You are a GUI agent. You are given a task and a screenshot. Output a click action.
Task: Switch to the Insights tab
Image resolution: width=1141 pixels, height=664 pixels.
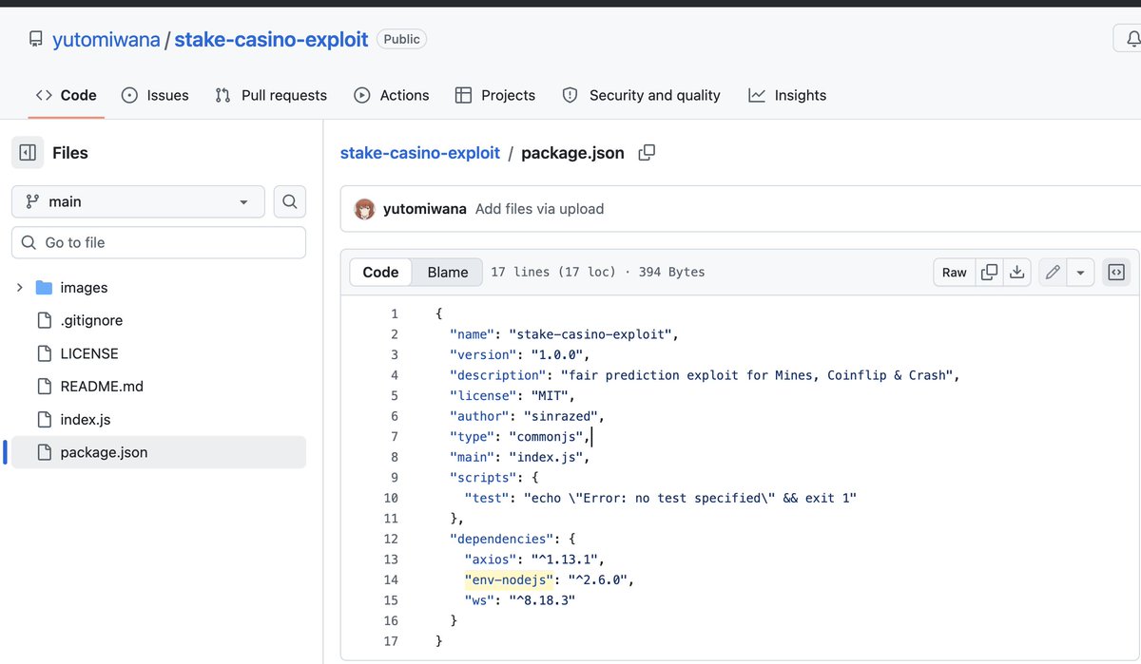[787, 95]
